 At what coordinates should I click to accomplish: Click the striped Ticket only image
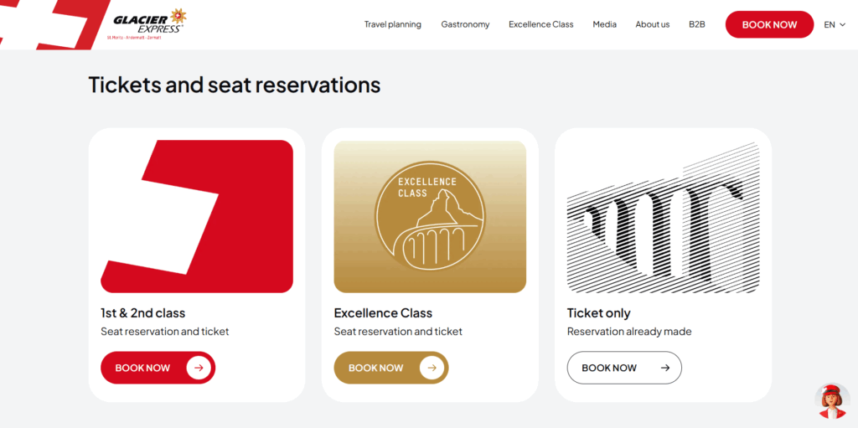[x=663, y=216]
